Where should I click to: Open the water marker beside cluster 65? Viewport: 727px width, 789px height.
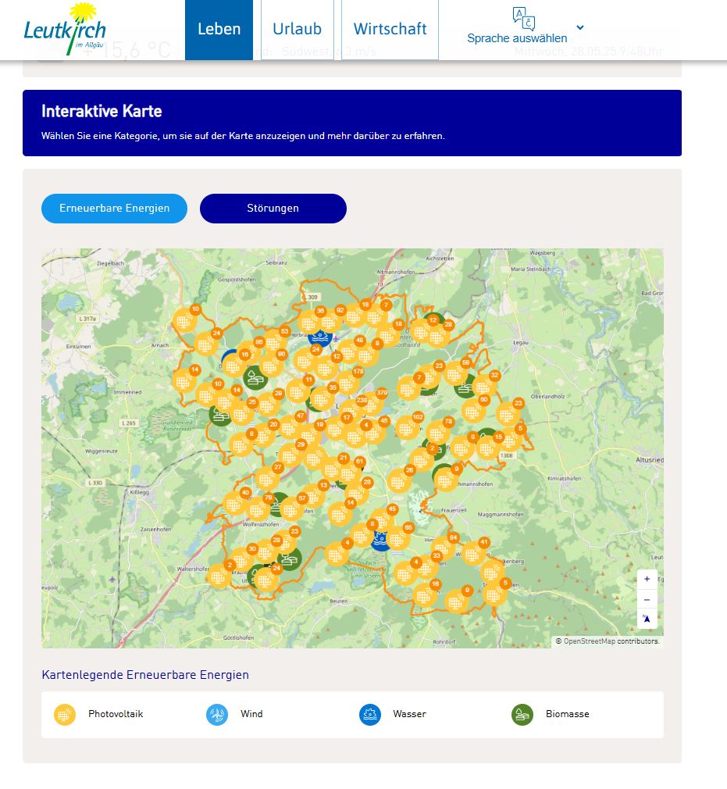[381, 540]
